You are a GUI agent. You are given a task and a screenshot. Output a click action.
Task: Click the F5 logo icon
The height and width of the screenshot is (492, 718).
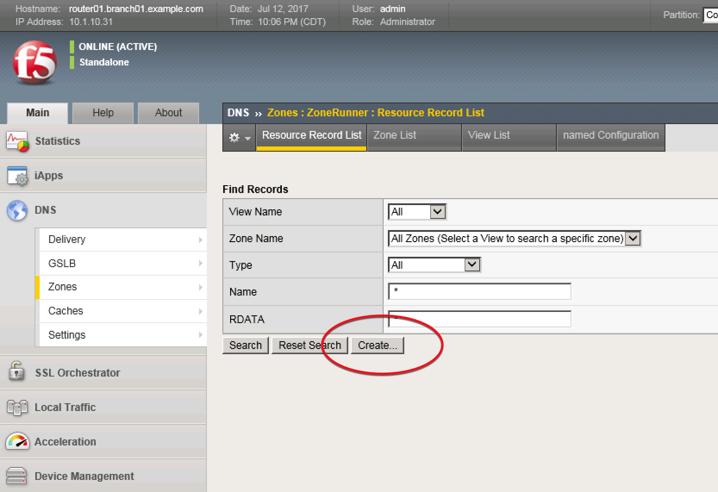coord(34,62)
